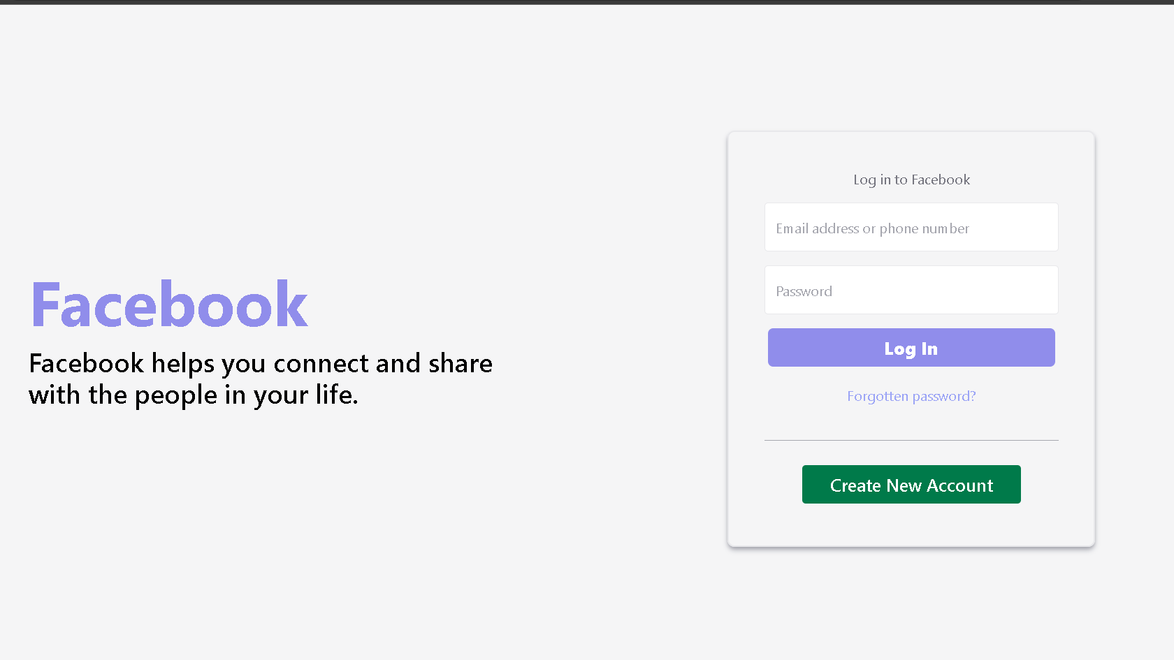Select the Facebook wordmark on the left
This screenshot has height=660, width=1174.
pos(168,303)
